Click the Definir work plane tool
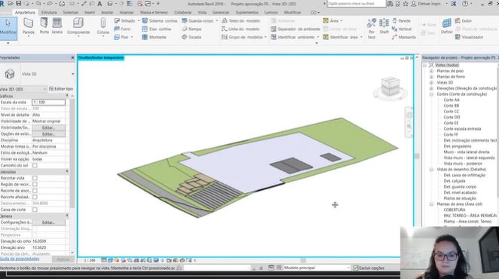 [446, 26]
